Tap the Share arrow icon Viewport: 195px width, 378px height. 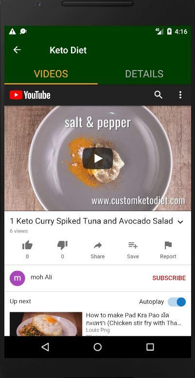(x=98, y=245)
